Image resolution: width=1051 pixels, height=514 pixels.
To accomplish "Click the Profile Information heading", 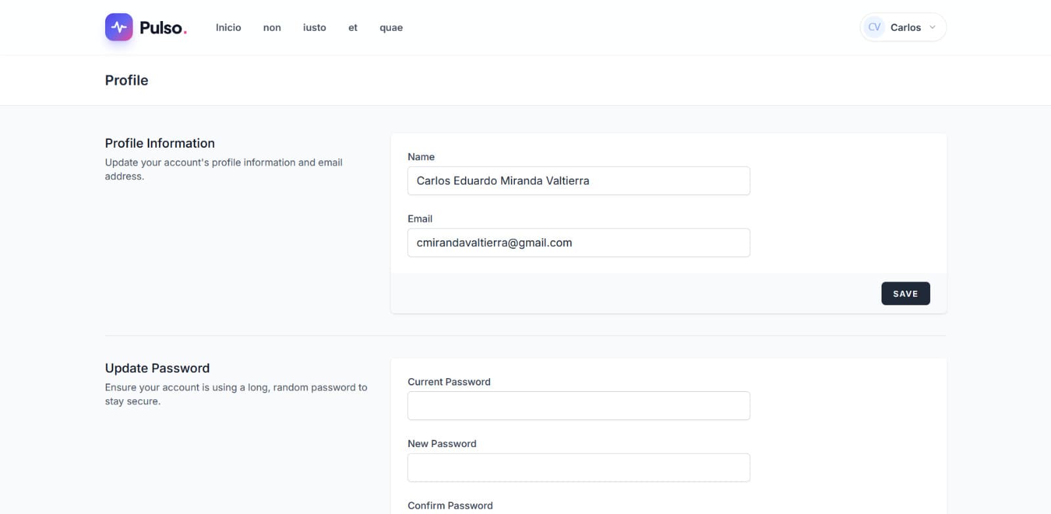I will coord(160,143).
